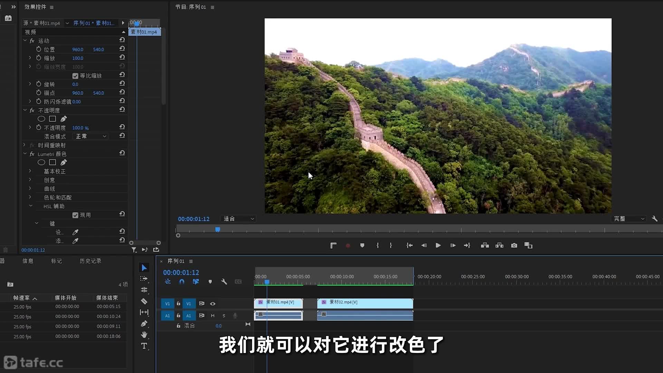Toggle V1 track lock
This screenshot has width=663, height=373.
click(179, 303)
